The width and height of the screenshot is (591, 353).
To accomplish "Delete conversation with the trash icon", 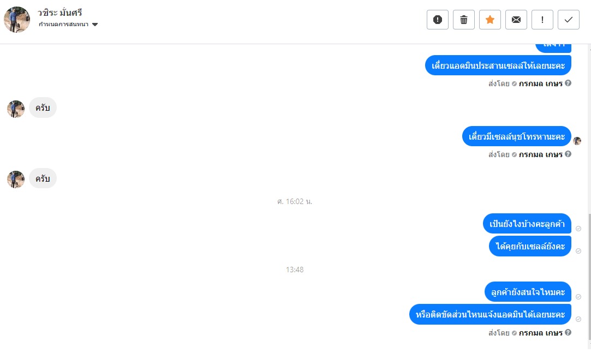I will [x=464, y=20].
